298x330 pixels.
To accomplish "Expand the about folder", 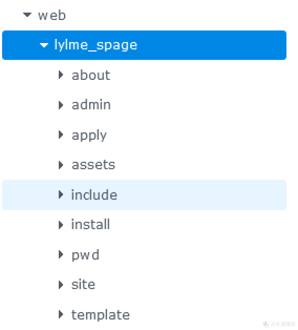I will tap(60, 75).
